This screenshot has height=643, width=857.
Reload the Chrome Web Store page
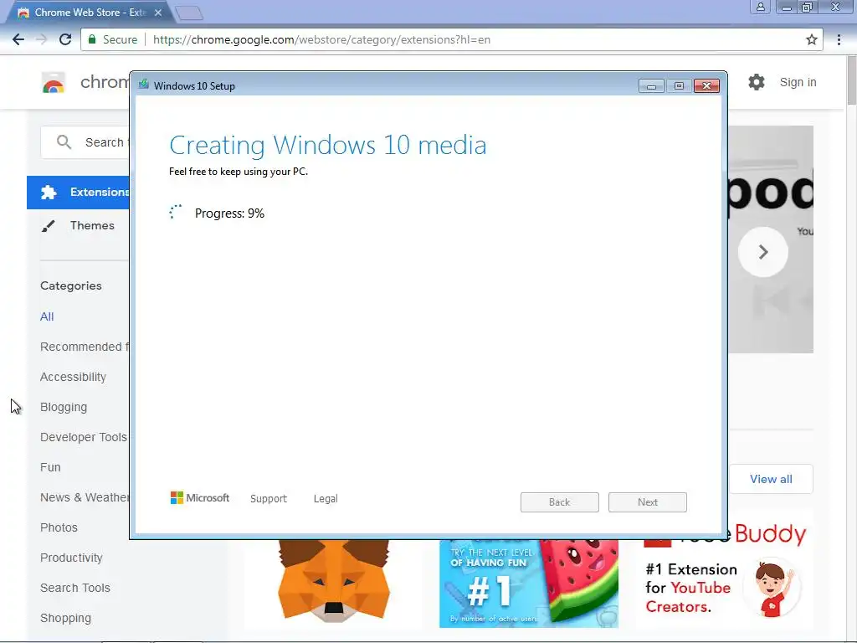coord(65,39)
